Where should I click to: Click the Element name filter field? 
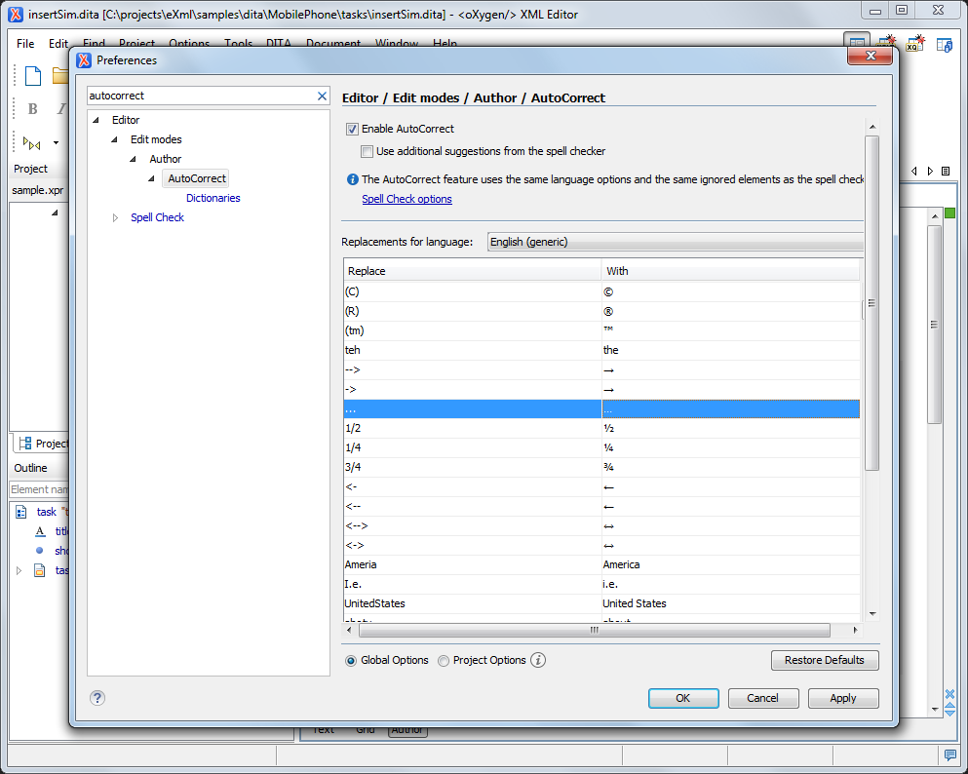tap(39, 489)
